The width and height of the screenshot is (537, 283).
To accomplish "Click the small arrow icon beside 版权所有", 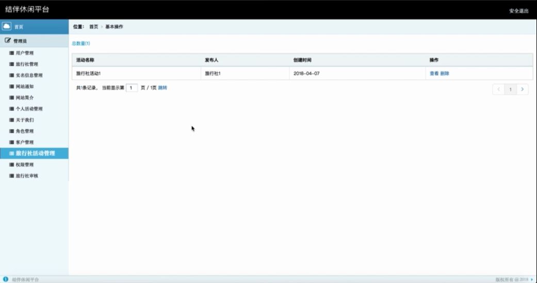I will coord(532,279).
